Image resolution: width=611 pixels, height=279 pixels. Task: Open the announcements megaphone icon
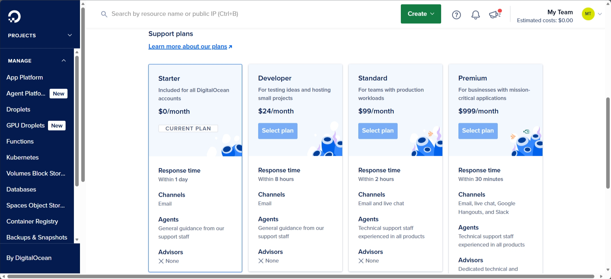pos(495,14)
